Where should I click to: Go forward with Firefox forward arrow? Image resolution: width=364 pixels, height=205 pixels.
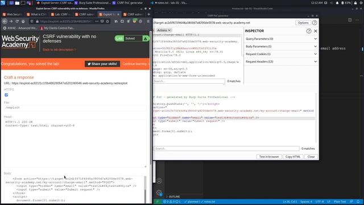click(11, 21)
